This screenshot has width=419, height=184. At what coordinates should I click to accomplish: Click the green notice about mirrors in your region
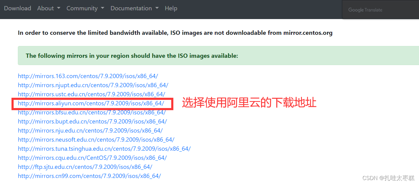pos(218,56)
